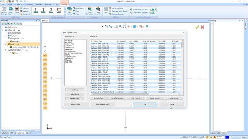Click Set As Default button
This screenshot has width=248, height=139.
click(98, 98)
